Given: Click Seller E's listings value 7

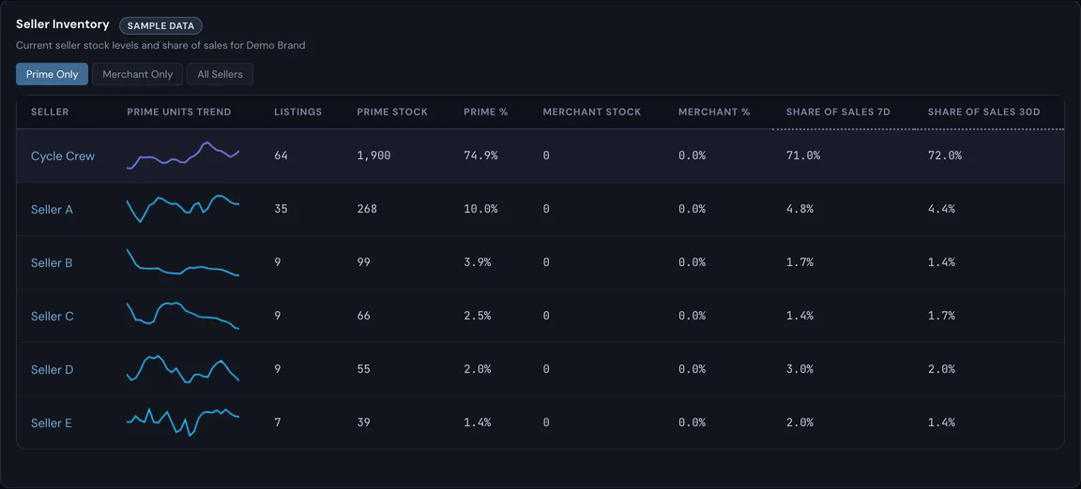Looking at the screenshot, I should (278, 422).
